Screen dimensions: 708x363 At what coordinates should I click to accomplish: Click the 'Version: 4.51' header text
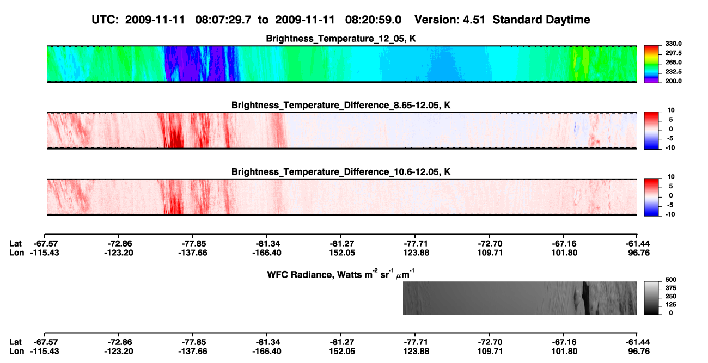click(449, 20)
